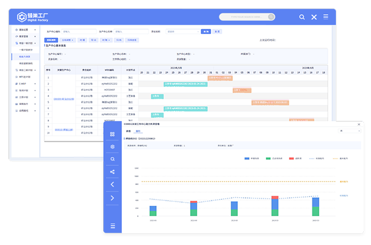The height and width of the screenshot is (245, 371).
Task: Open the hamburger menu in the top header
Action: (326, 17)
